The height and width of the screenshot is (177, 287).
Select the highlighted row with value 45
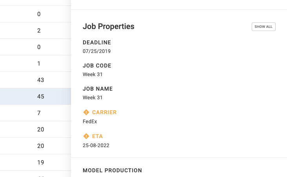[35, 97]
